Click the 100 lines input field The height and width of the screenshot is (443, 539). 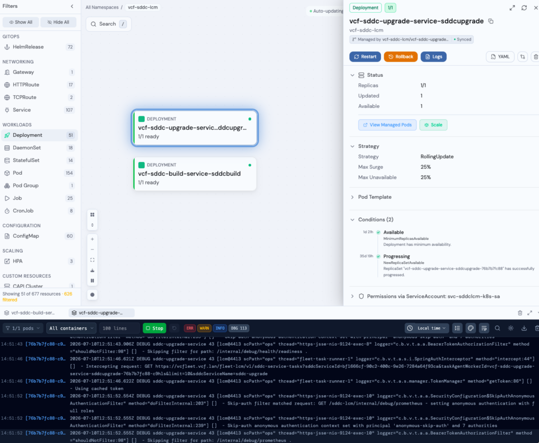pyautogui.click(x=119, y=328)
